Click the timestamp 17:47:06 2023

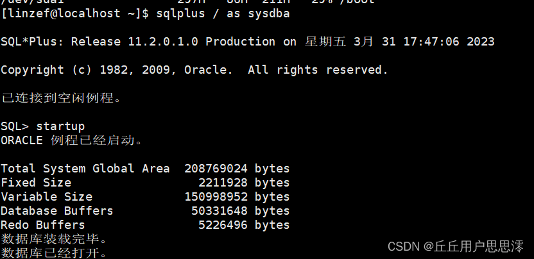tap(449, 42)
